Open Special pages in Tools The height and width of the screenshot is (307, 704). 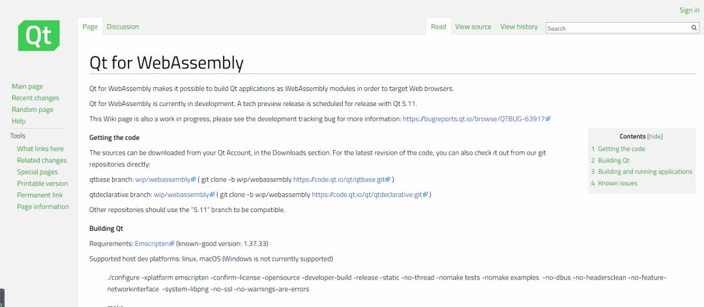click(37, 172)
